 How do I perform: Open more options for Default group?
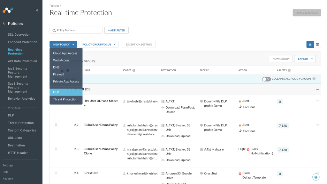(x=317, y=89)
